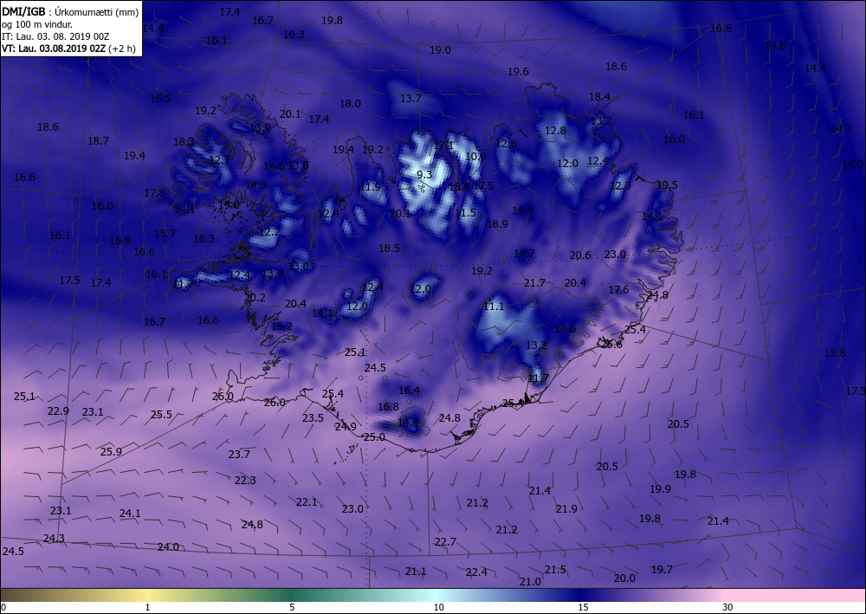866x614 pixels.
Task: Click the 18.7 value label
Action: pos(98,141)
